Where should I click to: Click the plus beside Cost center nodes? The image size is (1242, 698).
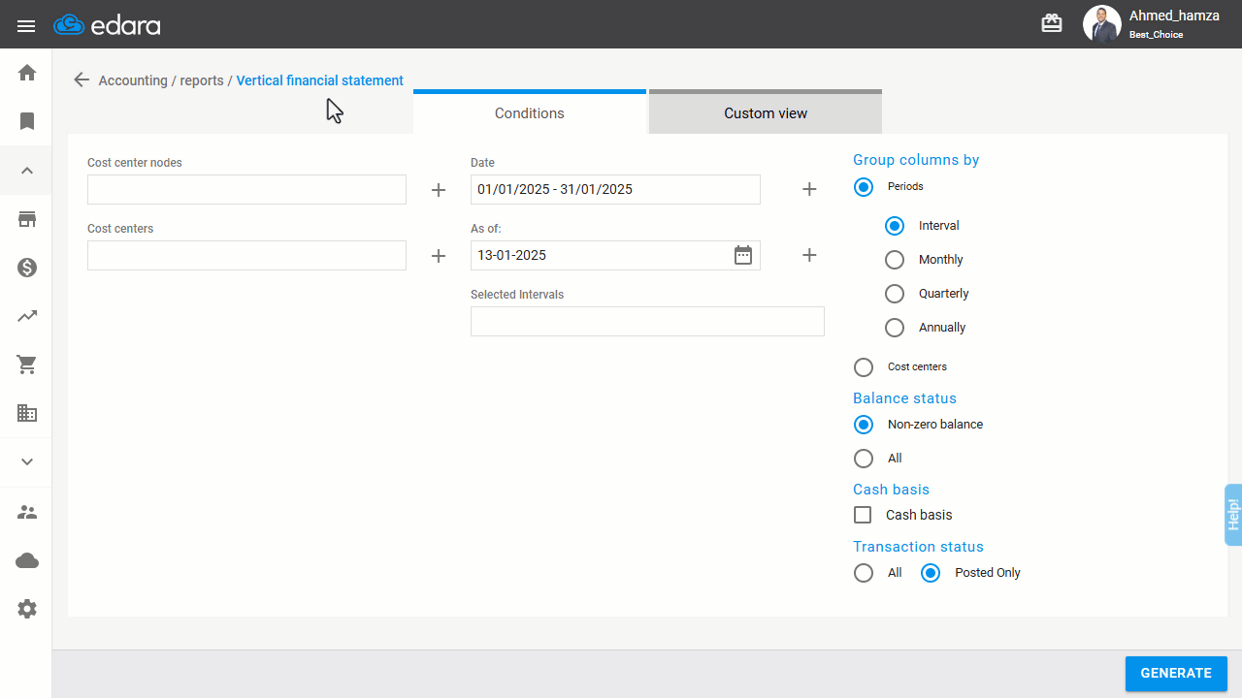pyautogui.click(x=439, y=190)
